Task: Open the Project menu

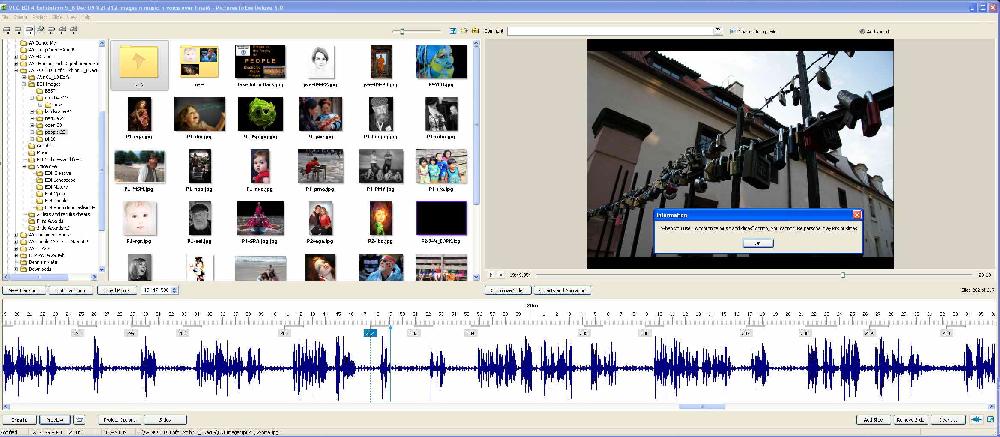Action: 39,17
